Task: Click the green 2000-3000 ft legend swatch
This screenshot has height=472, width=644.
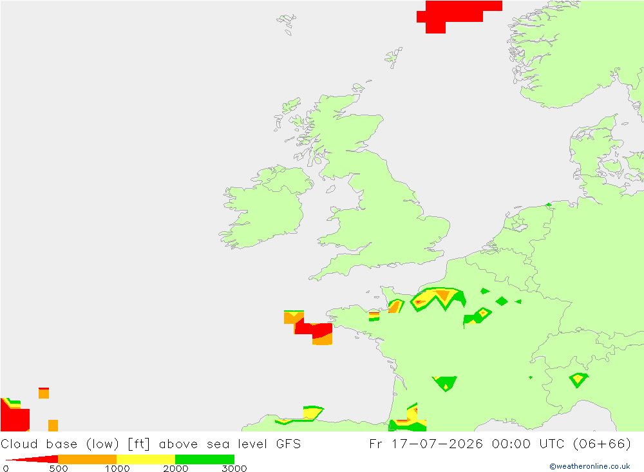Action: [205, 459]
